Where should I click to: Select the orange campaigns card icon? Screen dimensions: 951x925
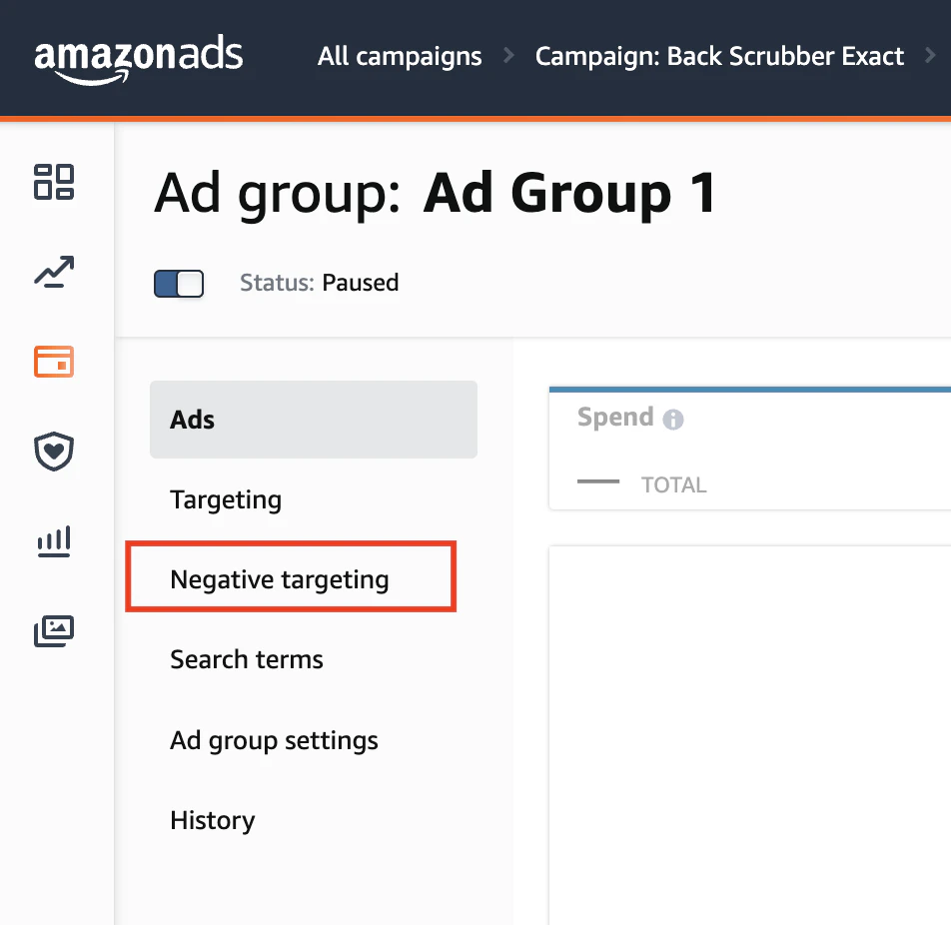pyautogui.click(x=54, y=362)
